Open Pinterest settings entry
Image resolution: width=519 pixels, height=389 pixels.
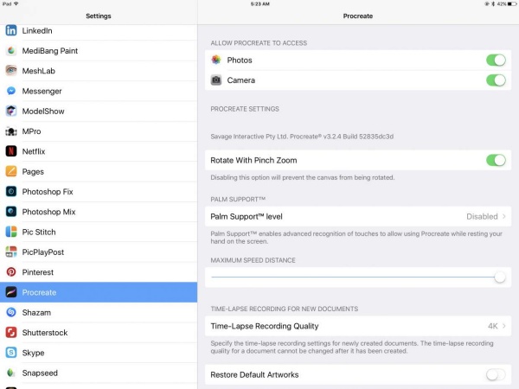pos(99,272)
